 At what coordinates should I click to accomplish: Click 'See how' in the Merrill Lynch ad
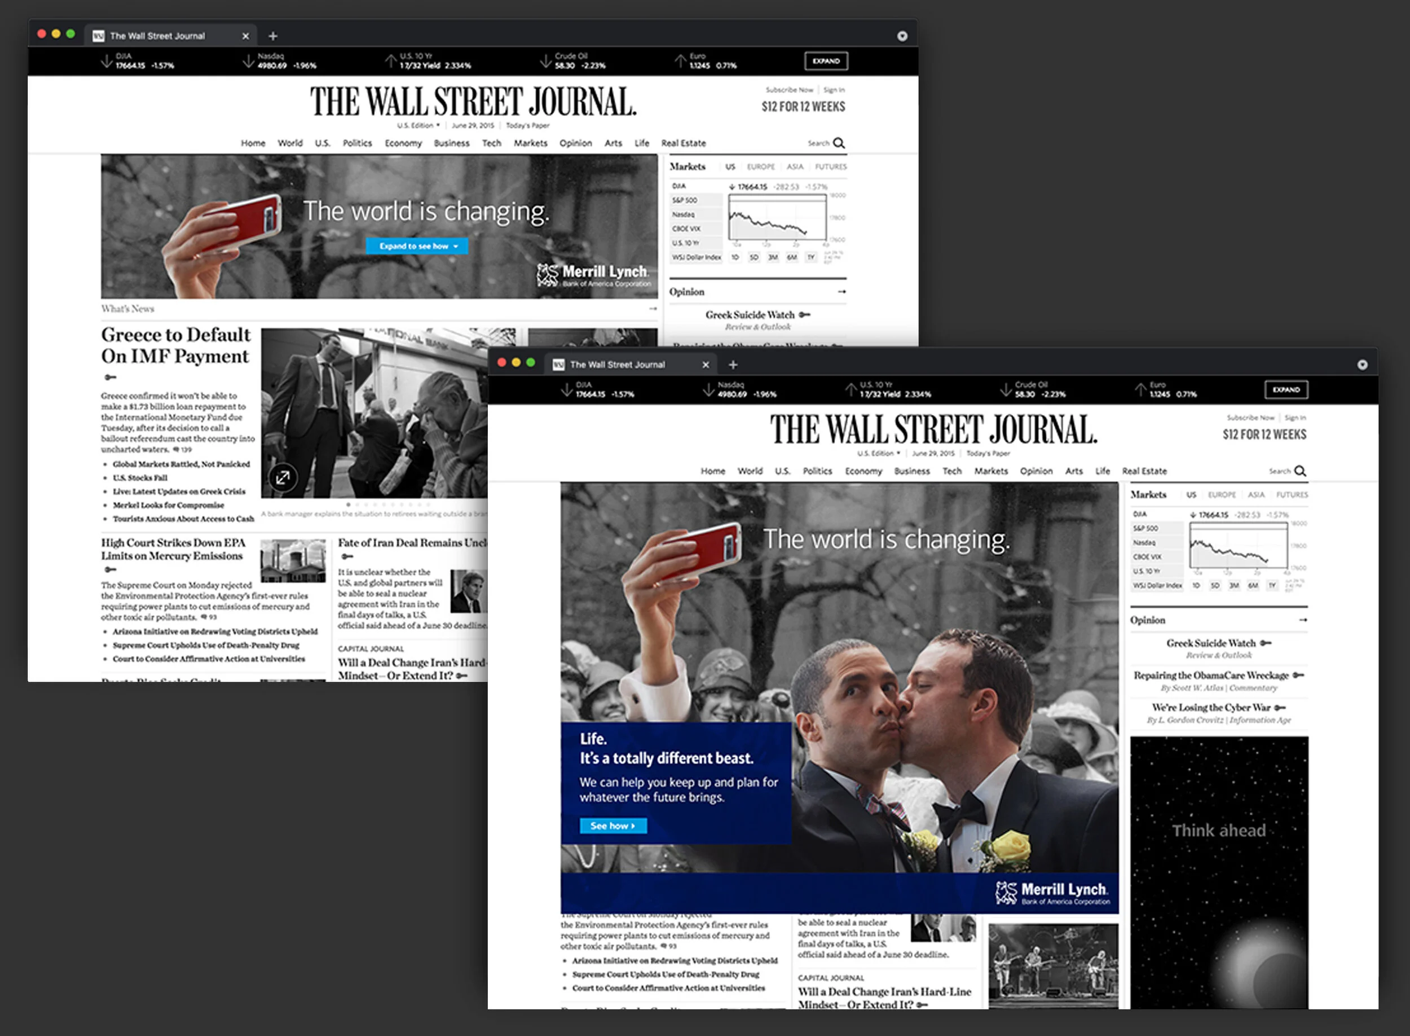point(613,826)
